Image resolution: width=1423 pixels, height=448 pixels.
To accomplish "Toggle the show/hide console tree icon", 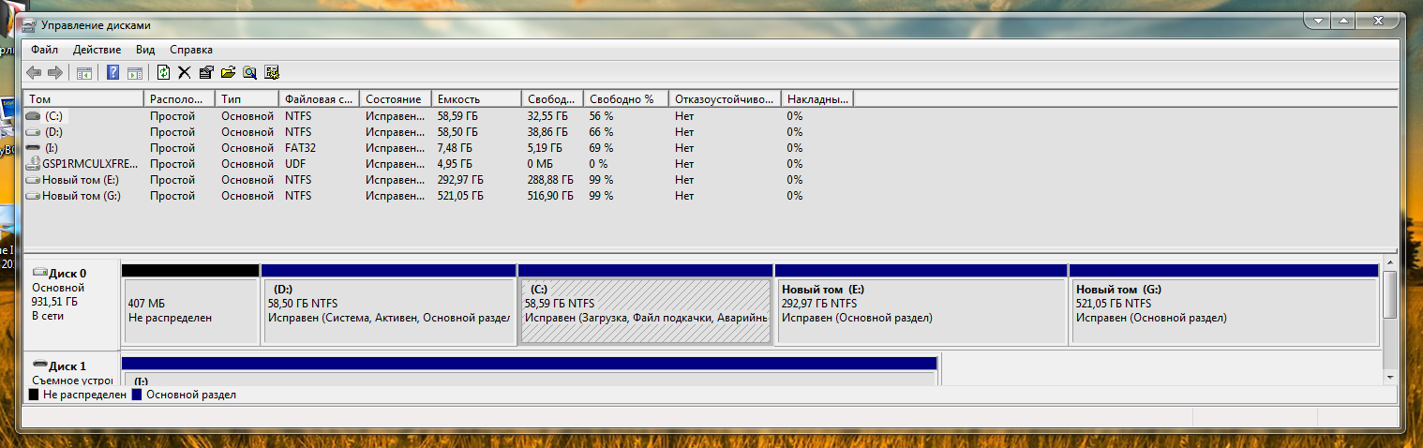I will 83,72.
